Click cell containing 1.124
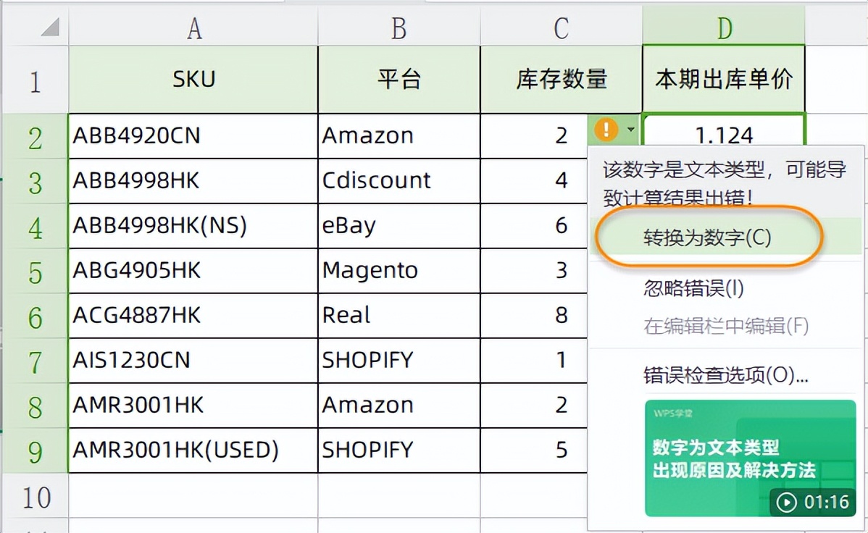 [x=724, y=133]
